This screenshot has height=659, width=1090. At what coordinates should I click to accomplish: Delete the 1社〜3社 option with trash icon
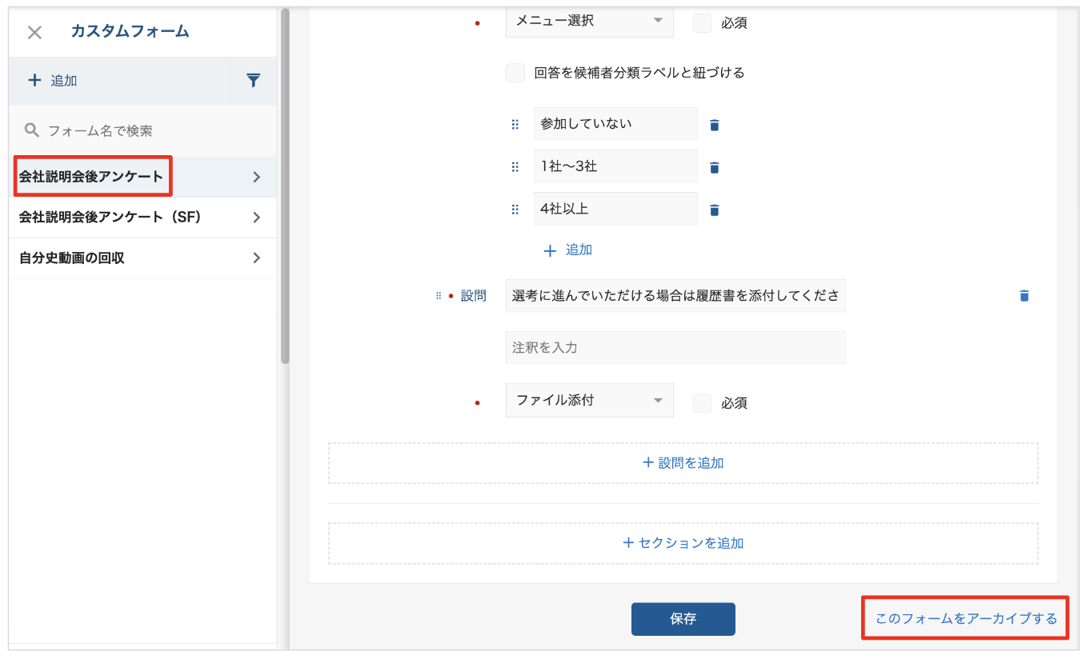[x=715, y=167]
